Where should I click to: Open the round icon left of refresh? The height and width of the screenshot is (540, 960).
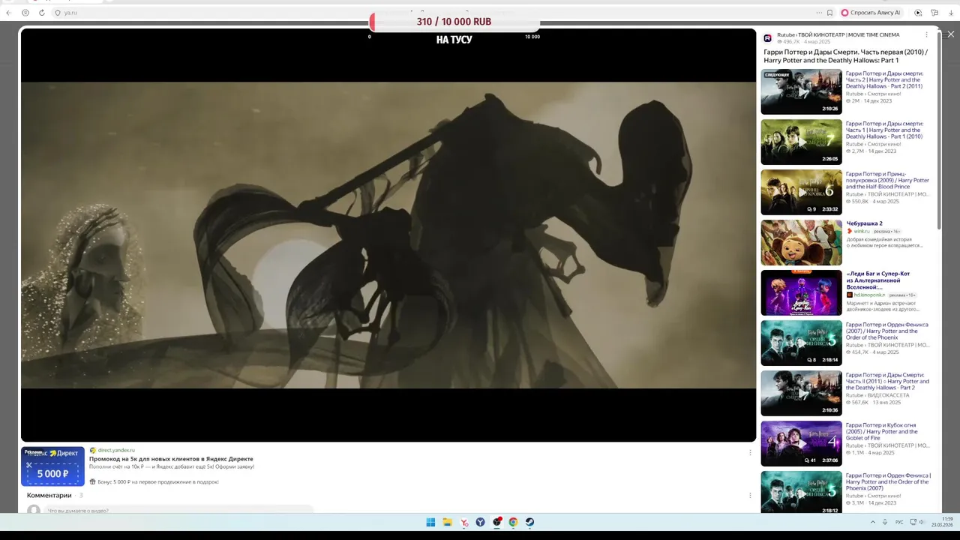point(25,13)
